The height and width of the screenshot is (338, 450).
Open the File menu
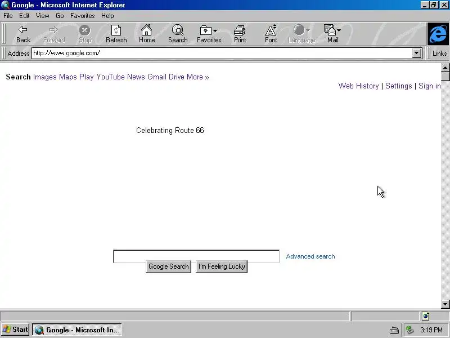coord(8,16)
